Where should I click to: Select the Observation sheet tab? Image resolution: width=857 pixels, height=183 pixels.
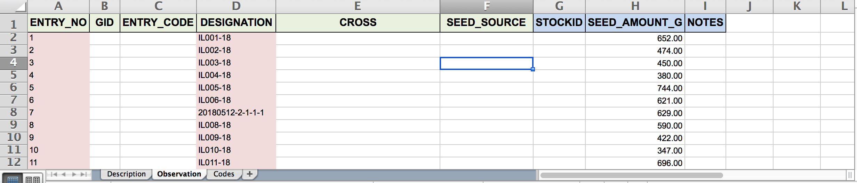pyautogui.click(x=179, y=174)
